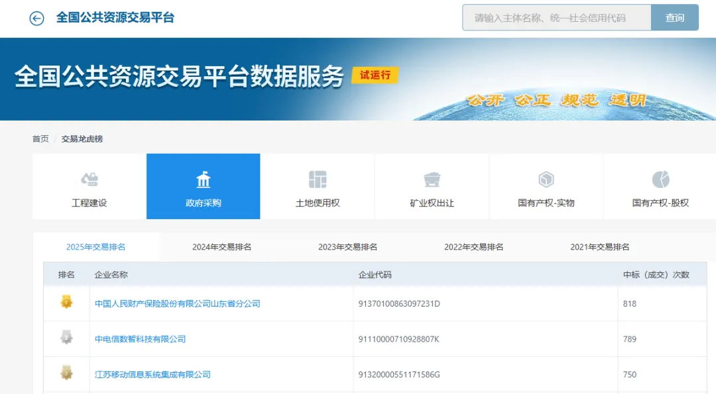Select 国有产权-股权 category
Image resolution: width=716 pixels, height=394 pixels.
pos(660,186)
